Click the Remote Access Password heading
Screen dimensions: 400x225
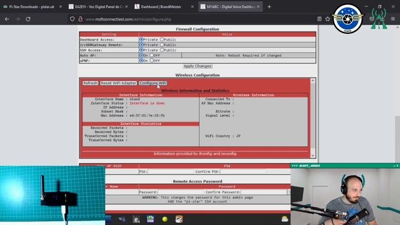coord(197,181)
